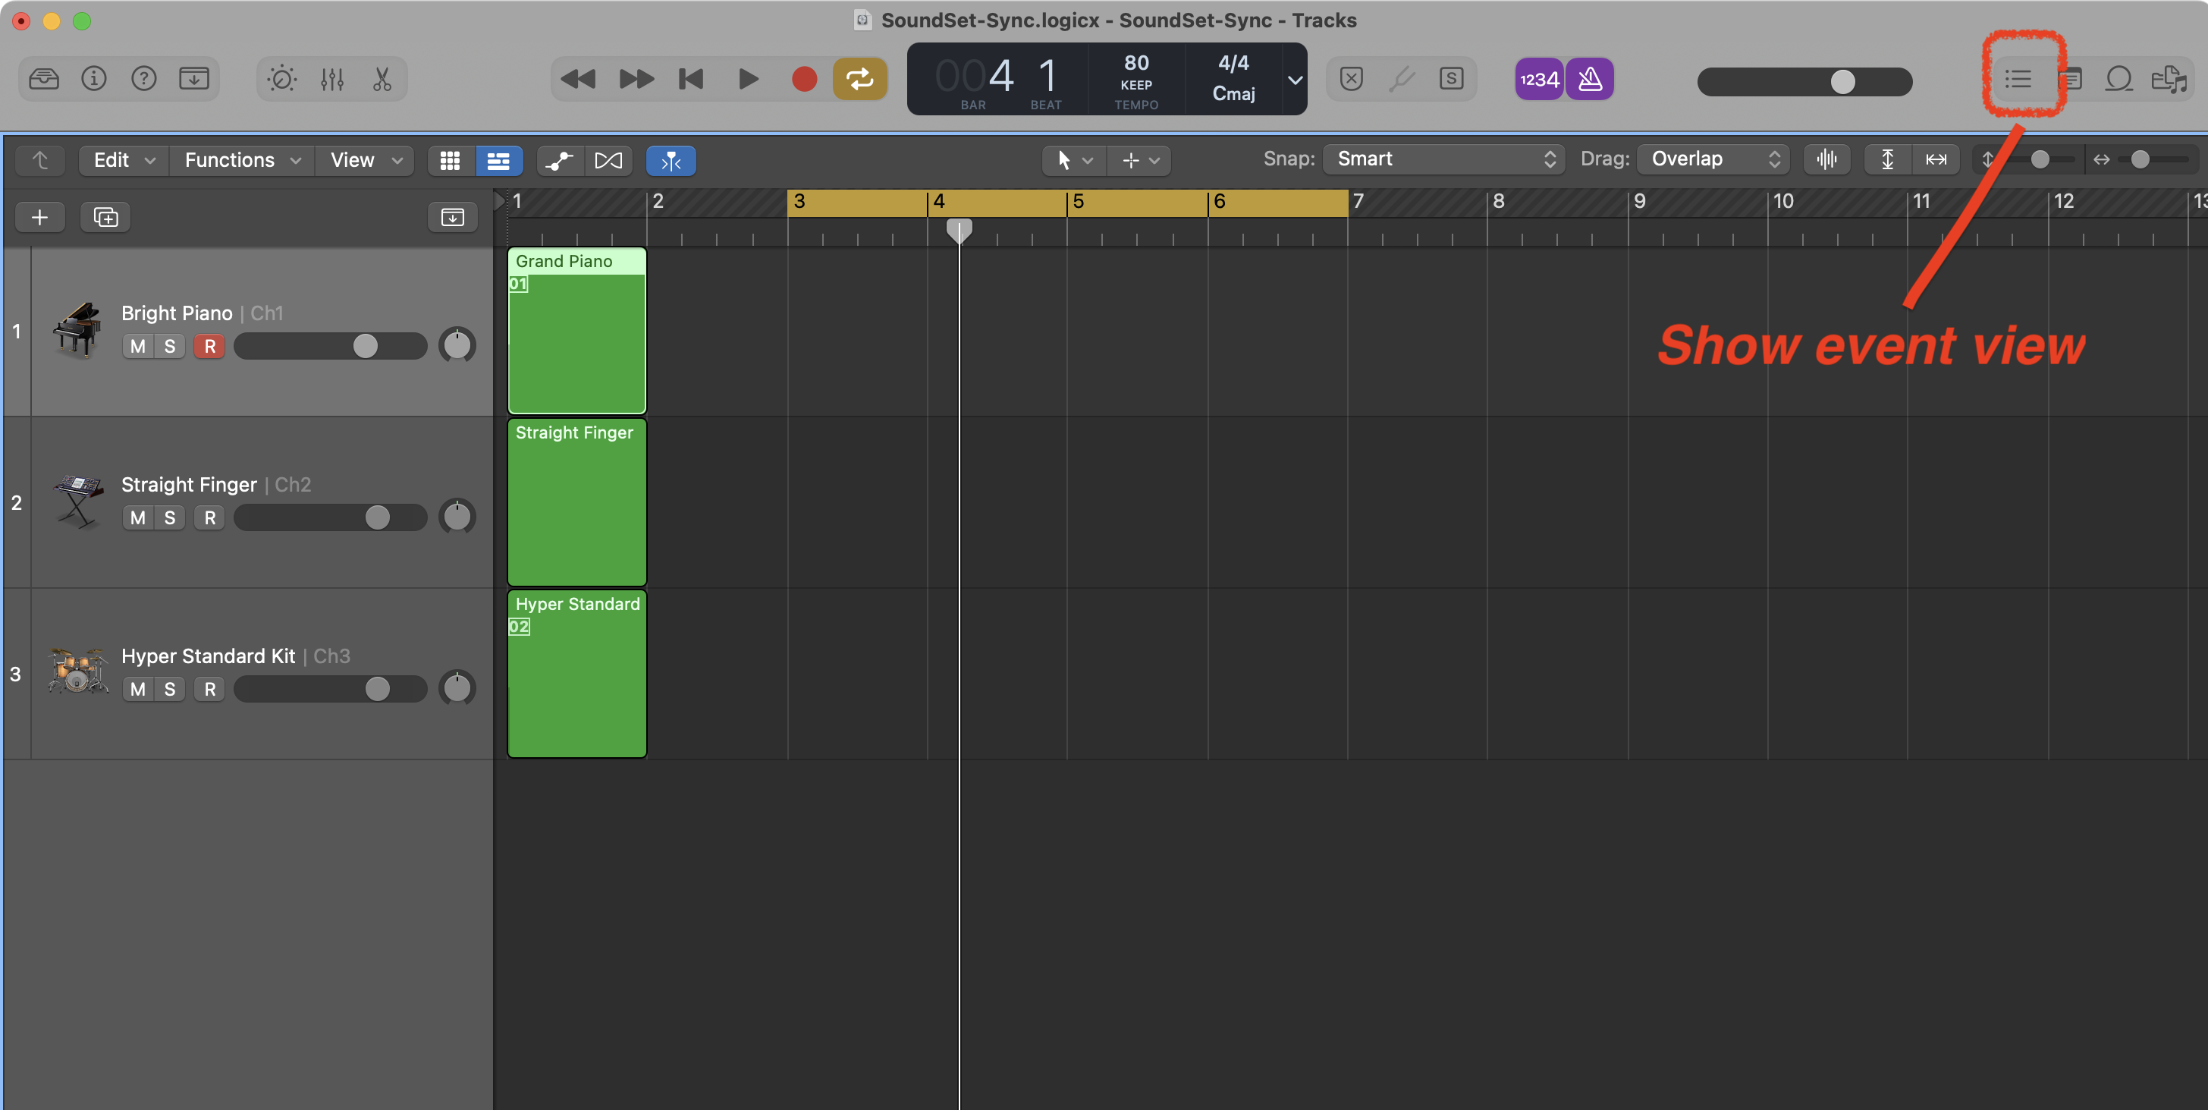The width and height of the screenshot is (2208, 1110).
Task: Open the Snap Smart dropdown
Action: (1444, 159)
